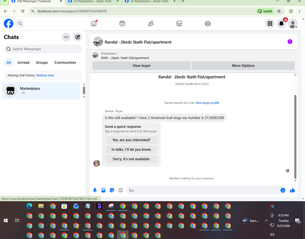Click the voice clip microphone icon
This screenshot has width=305, height=239.
(x=95, y=190)
